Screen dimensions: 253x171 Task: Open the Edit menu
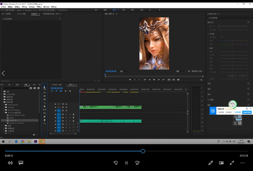coord(10,7)
